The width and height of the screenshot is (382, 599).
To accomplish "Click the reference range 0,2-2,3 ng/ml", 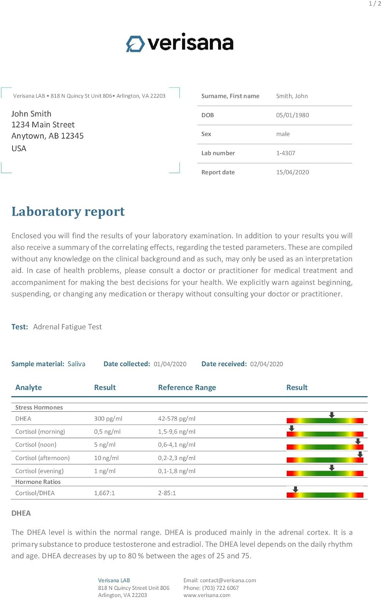I will coord(177,458).
